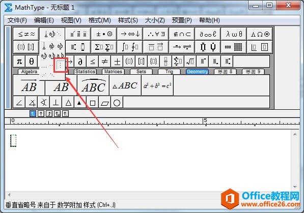Insert the ≤ symbol from the small bar

point(93,62)
